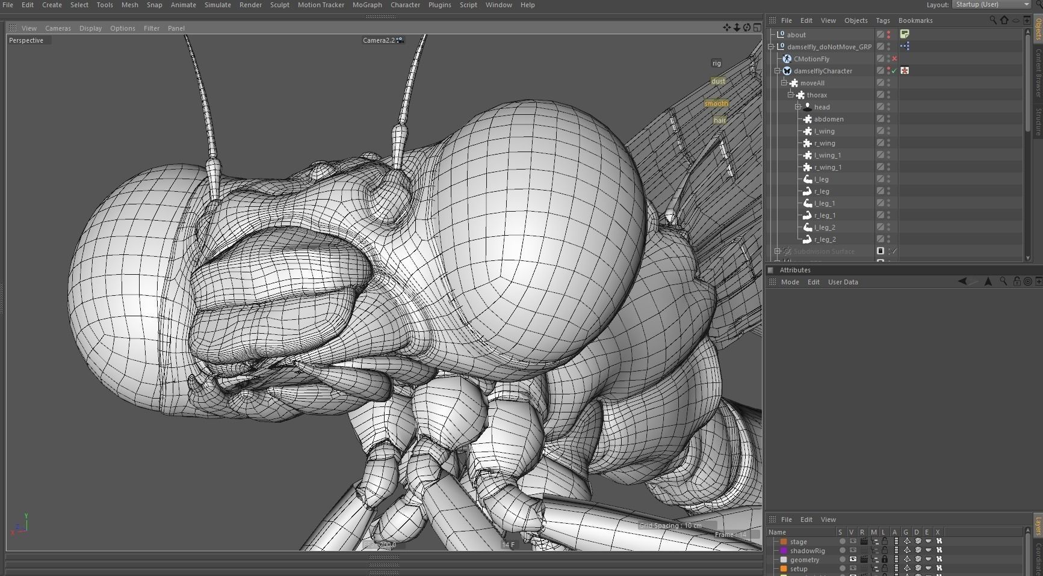The height and width of the screenshot is (576, 1043).
Task: Click the dust HUD button
Action: point(718,81)
